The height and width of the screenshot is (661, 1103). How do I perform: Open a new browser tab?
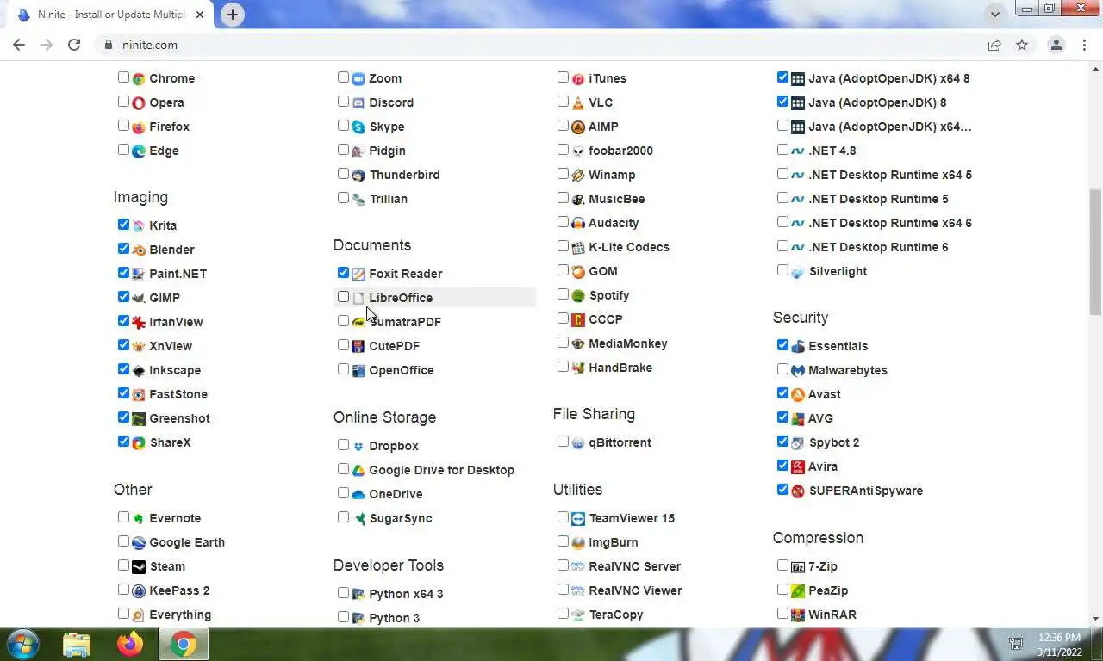(x=232, y=15)
